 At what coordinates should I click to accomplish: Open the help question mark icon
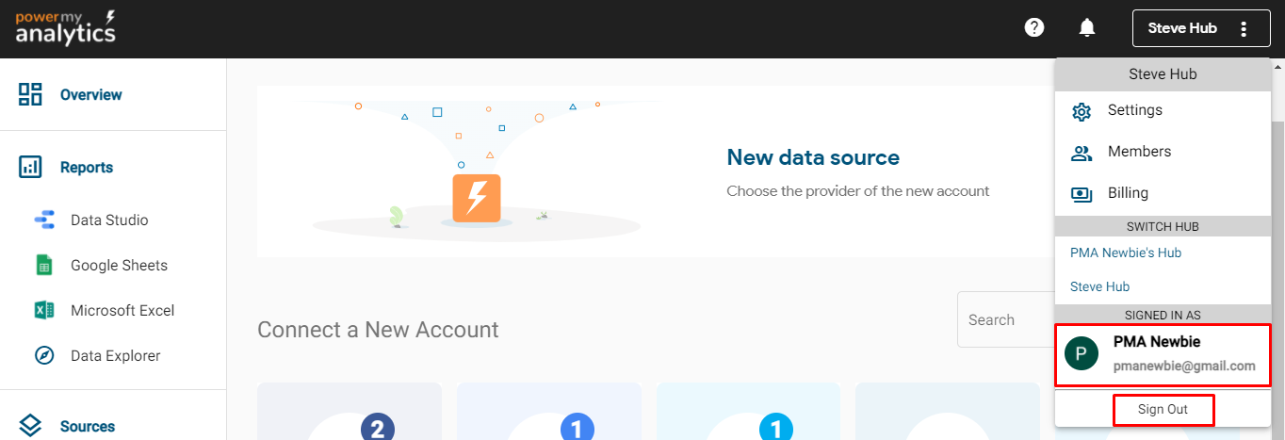tap(1034, 27)
